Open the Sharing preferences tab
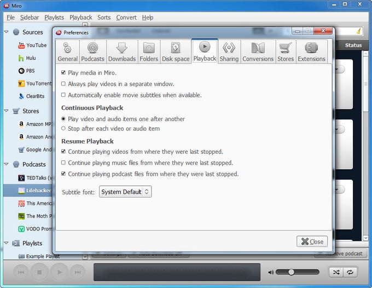The image size is (372, 288). point(229,51)
